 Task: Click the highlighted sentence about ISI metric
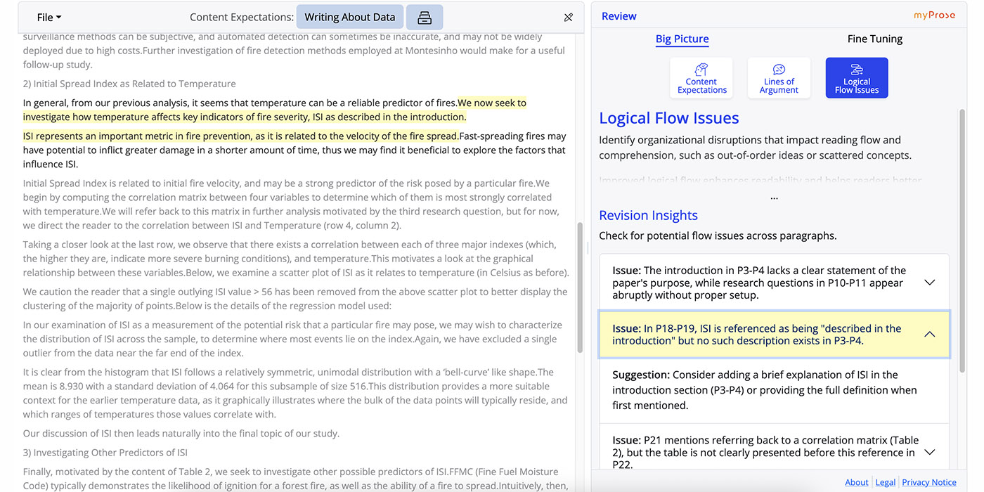240,136
